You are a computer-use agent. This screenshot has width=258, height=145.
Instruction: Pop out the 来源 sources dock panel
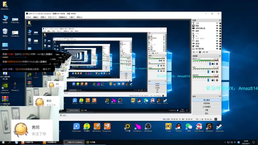[x=220, y=20]
